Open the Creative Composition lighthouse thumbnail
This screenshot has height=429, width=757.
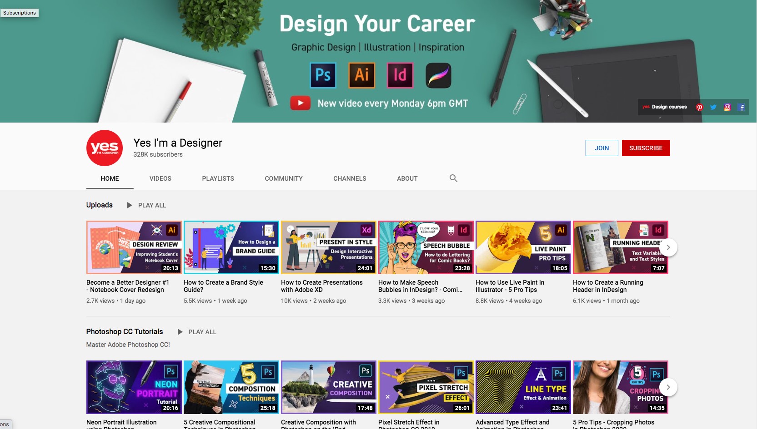click(x=329, y=387)
